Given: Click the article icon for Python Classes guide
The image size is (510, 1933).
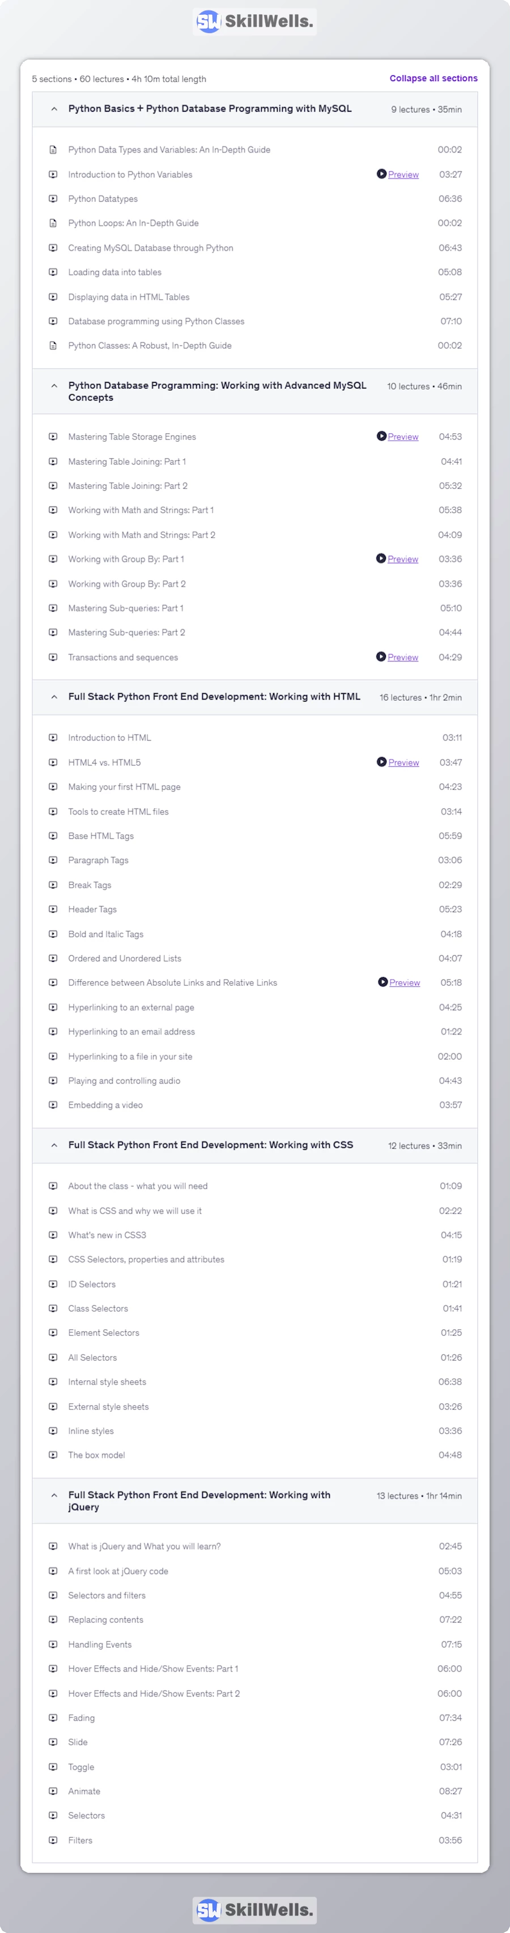Looking at the screenshot, I should [x=53, y=346].
